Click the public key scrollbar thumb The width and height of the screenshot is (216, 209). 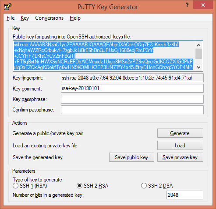point(198,54)
